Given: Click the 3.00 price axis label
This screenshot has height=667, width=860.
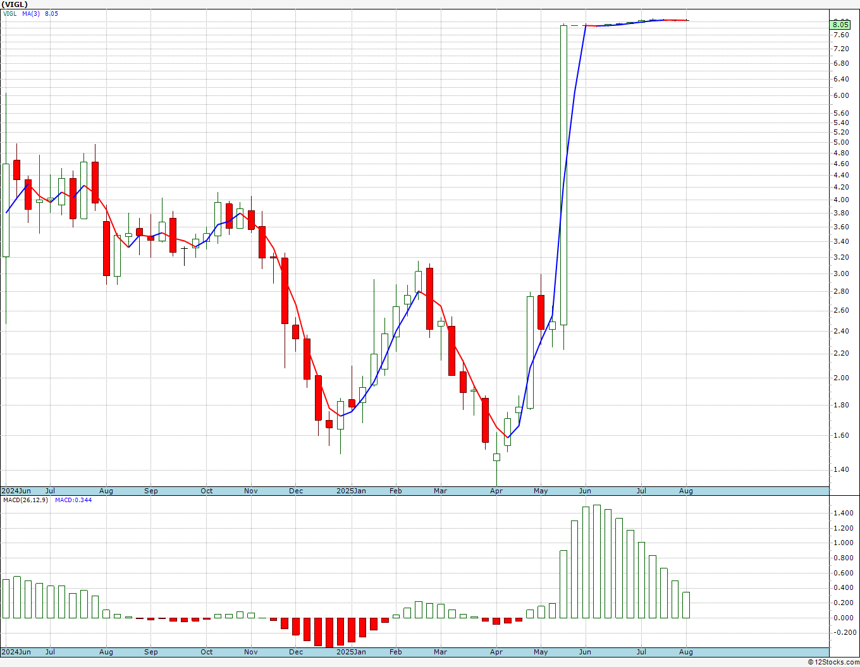Looking at the screenshot, I should coord(841,273).
